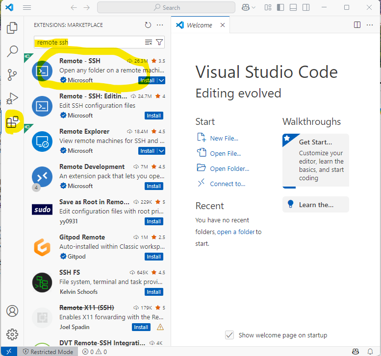The image size is (381, 356).
Task: Click the publisher name Kelvin Schoofs
Action: tap(78, 292)
